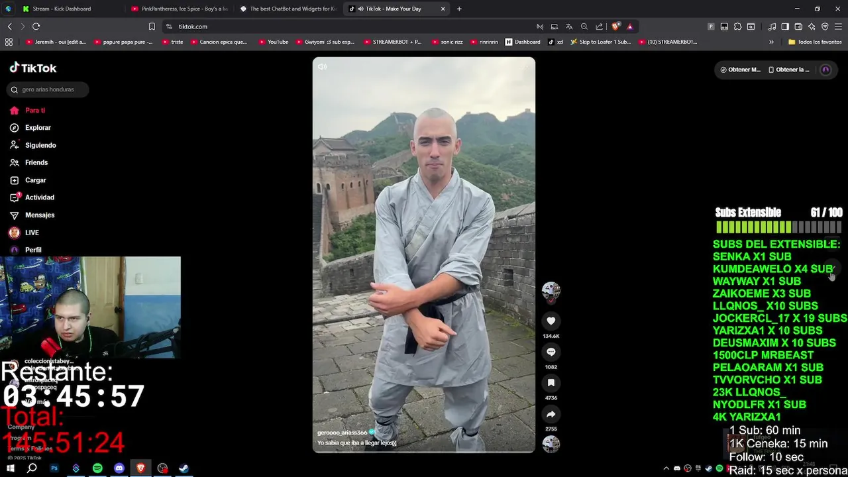Switch to PinkPantheress, Ice Spice tab
This screenshot has width=848, height=477.
coord(179,9)
